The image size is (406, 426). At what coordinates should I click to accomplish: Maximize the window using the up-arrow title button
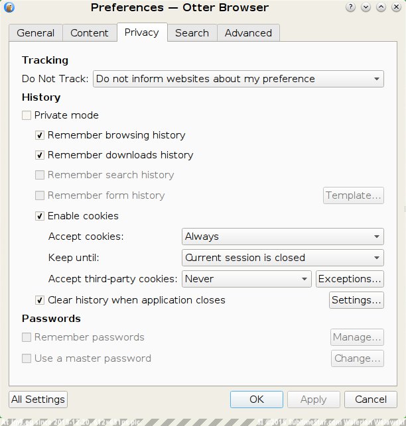[381, 7]
